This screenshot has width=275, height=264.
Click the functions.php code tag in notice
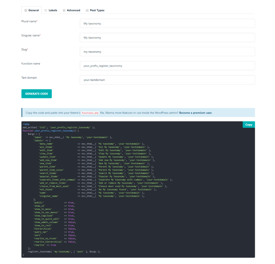90,113
